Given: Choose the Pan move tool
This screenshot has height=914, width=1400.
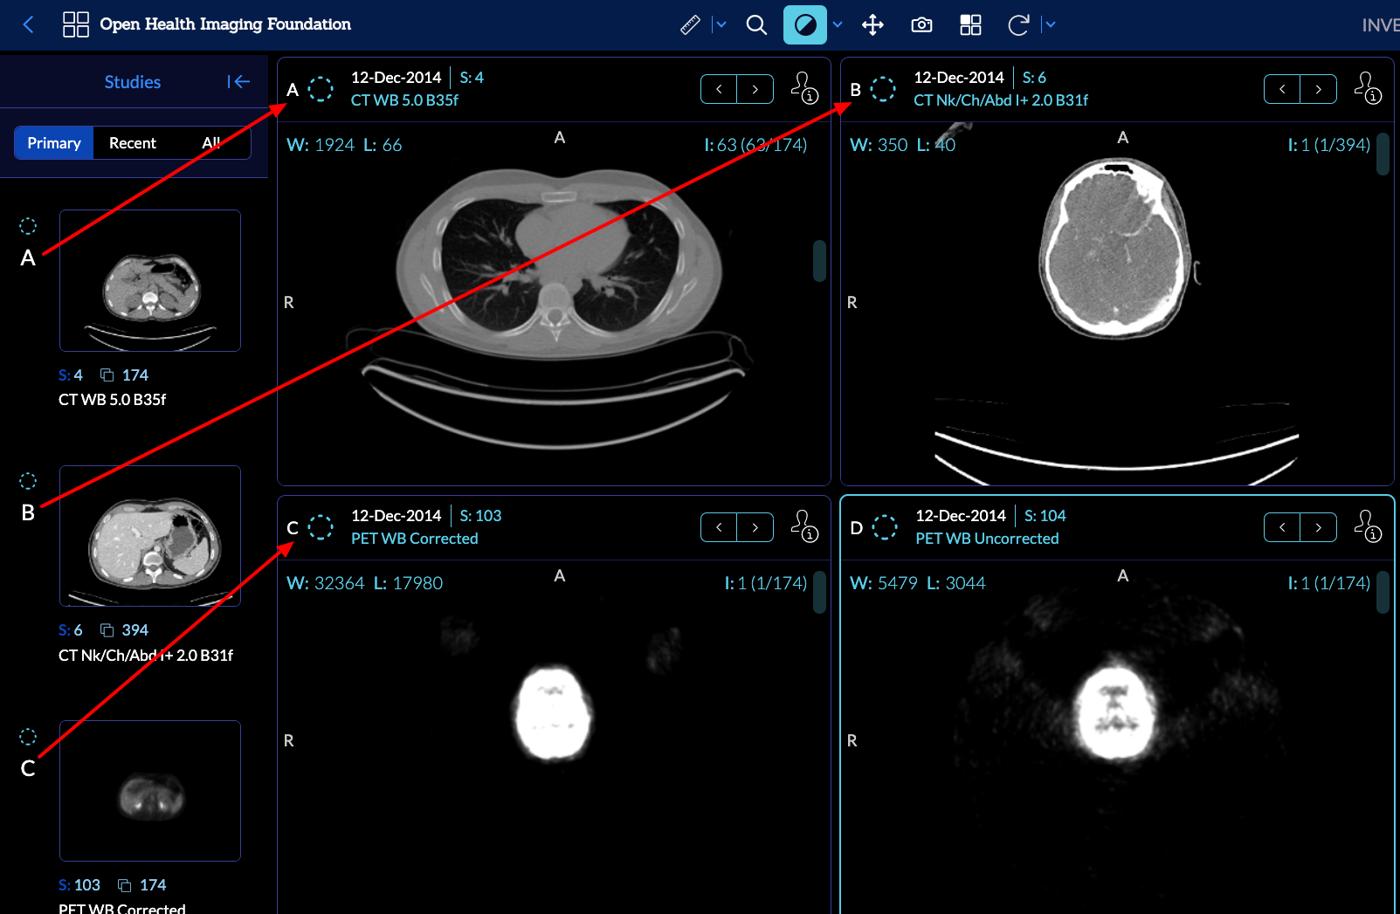Looking at the screenshot, I should 872,24.
